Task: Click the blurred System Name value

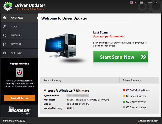Action: pyautogui.click(x=78, y=96)
